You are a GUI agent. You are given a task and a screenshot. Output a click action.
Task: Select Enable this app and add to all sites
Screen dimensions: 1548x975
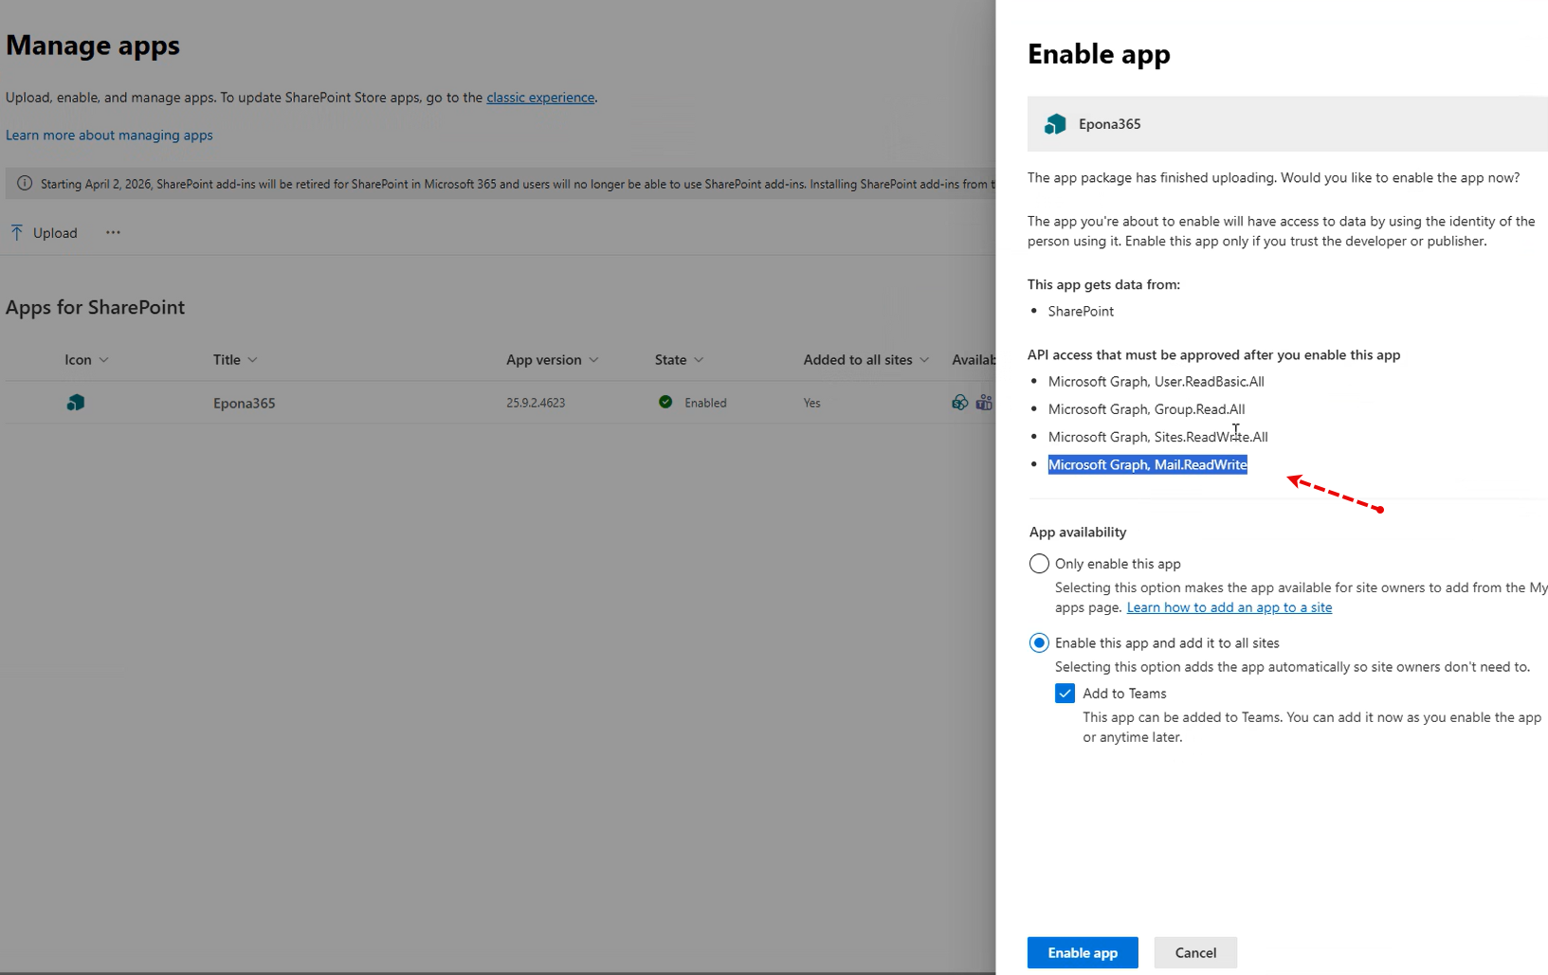click(1039, 642)
